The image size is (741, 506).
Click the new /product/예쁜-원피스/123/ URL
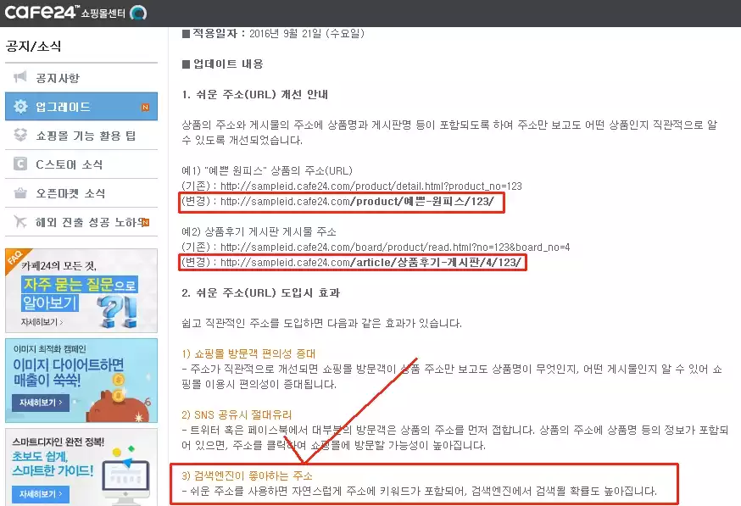(357, 202)
